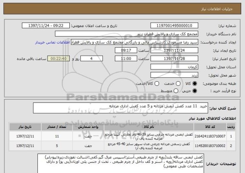This screenshot has width=245, height=173.
Task: Click need date 1397/12/11 in row 1
Action: (x=25, y=136)
